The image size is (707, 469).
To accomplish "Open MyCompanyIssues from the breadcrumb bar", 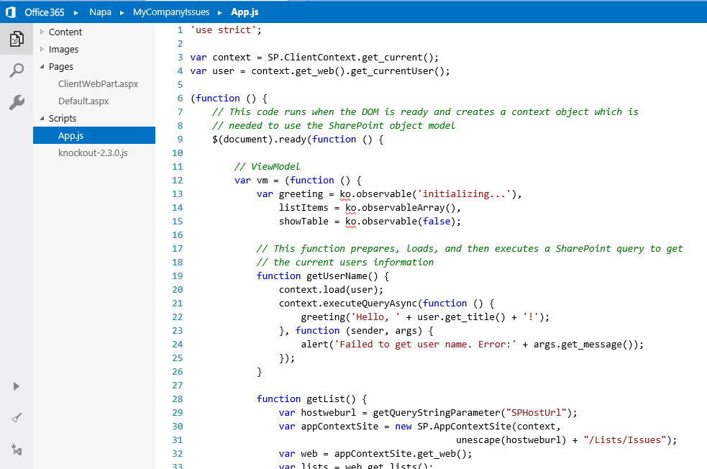I will coord(170,12).
